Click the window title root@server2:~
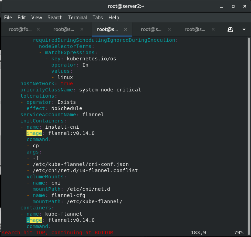 [126, 6]
